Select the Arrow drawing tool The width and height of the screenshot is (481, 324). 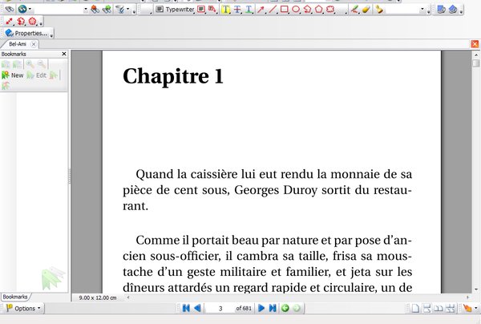click(261, 10)
